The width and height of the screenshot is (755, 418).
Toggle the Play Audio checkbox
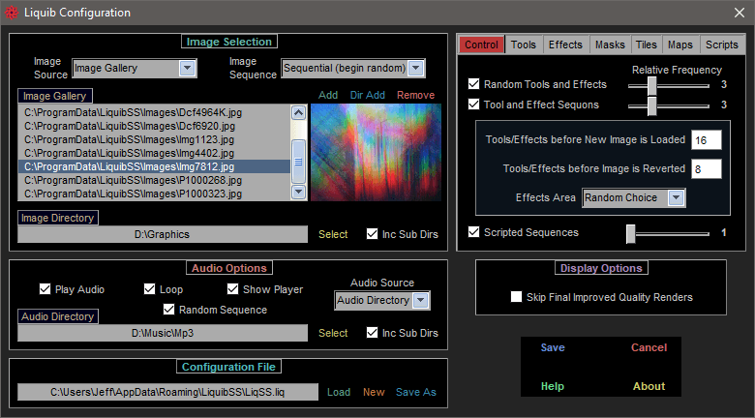(x=45, y=289)
